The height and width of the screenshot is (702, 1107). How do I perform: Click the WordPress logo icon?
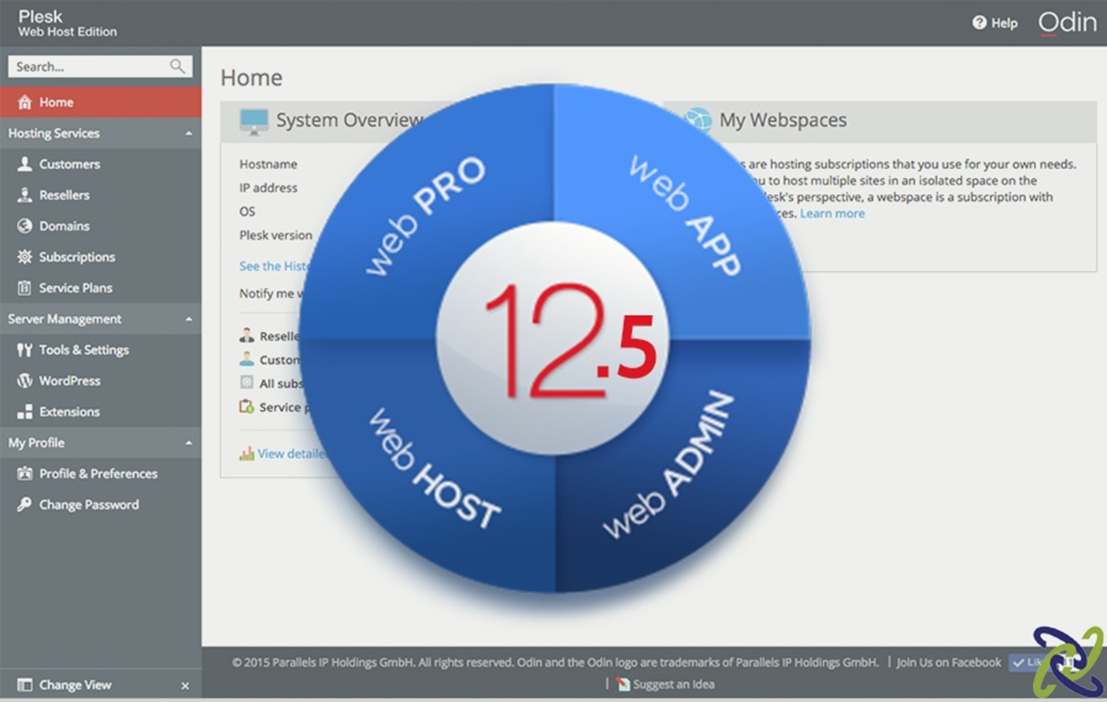(x=24, y=381)
